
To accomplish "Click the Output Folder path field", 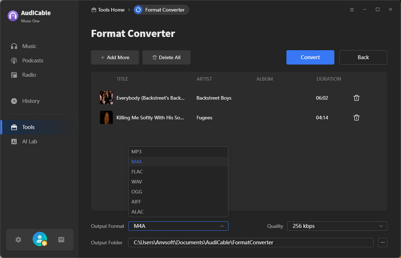I will (251, 242).
